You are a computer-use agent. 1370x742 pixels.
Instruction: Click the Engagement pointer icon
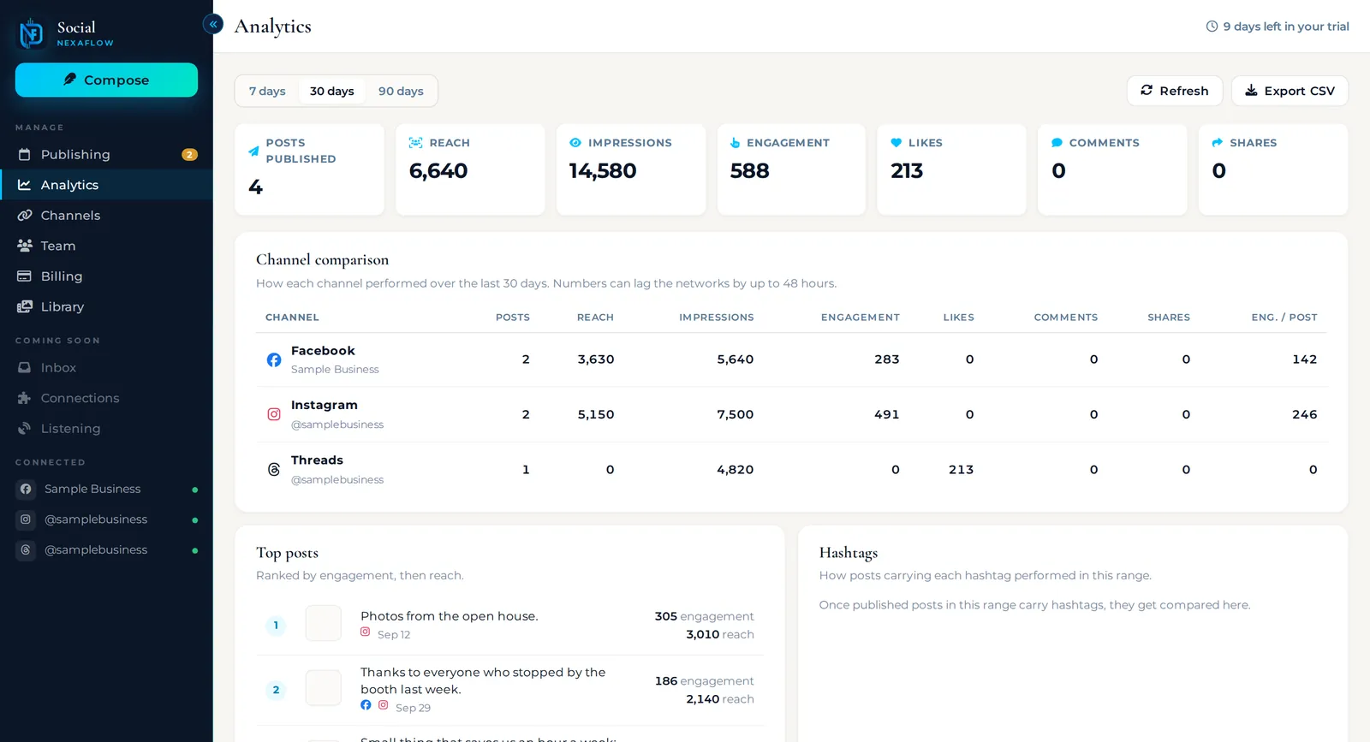pos(735,143)
